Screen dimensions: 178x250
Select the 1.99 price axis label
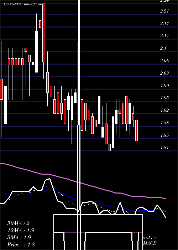click(164, 86)
